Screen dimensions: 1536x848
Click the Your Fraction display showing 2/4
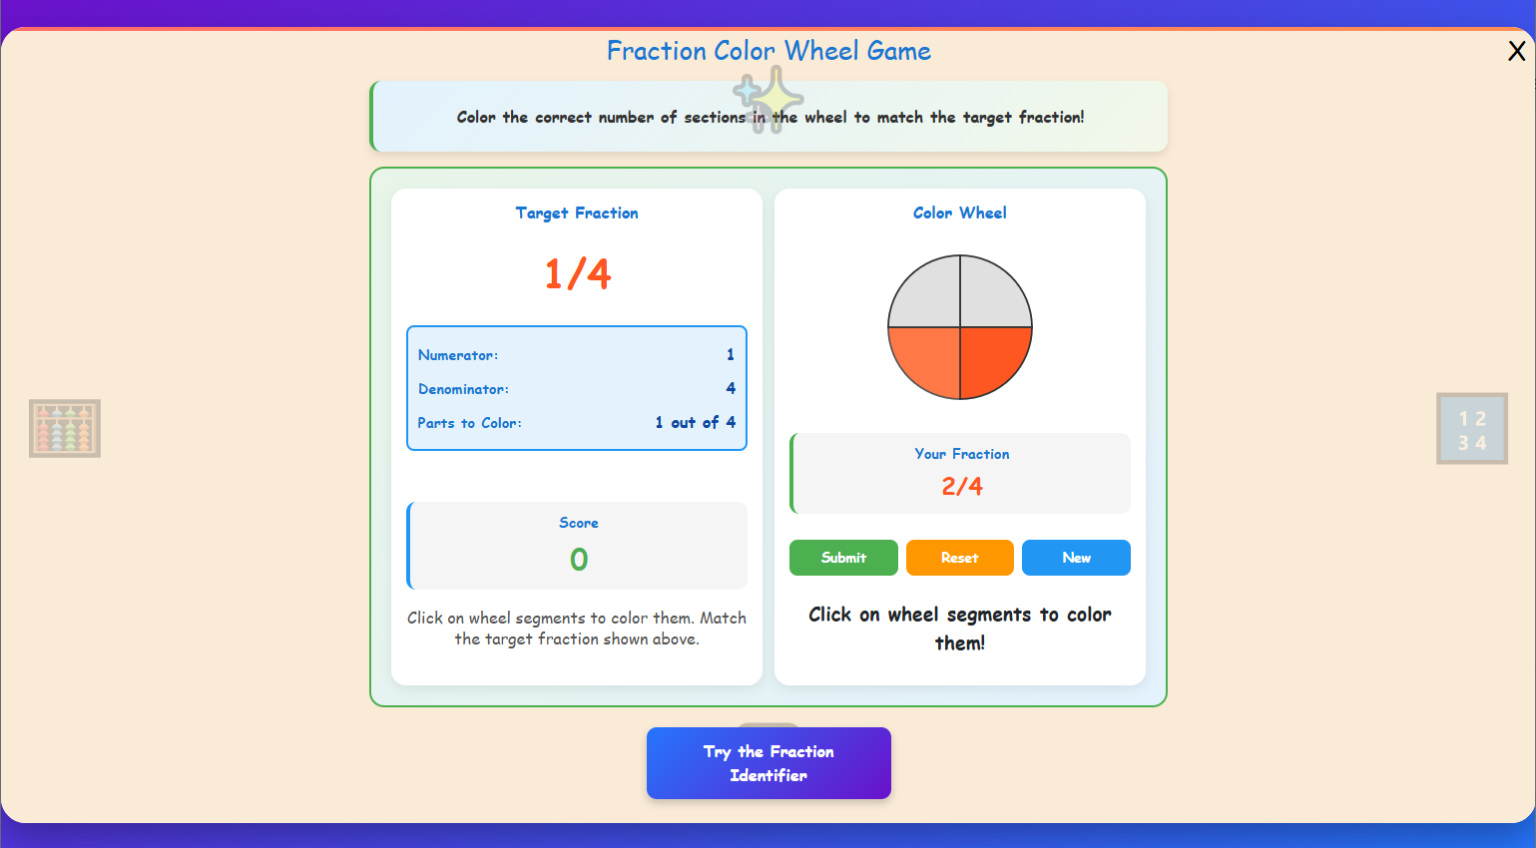pyautogui.click(x=959, y=473)
